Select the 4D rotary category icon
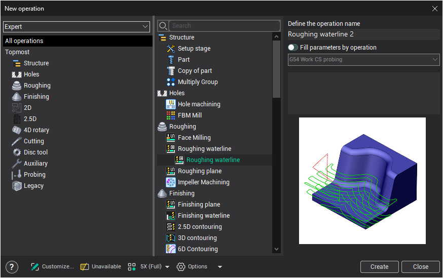443x278 pixels. pyautogui.click(x=16, y=130)
